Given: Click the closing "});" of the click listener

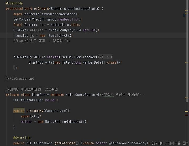Looking at the screenshot, I should pos(16,68).
